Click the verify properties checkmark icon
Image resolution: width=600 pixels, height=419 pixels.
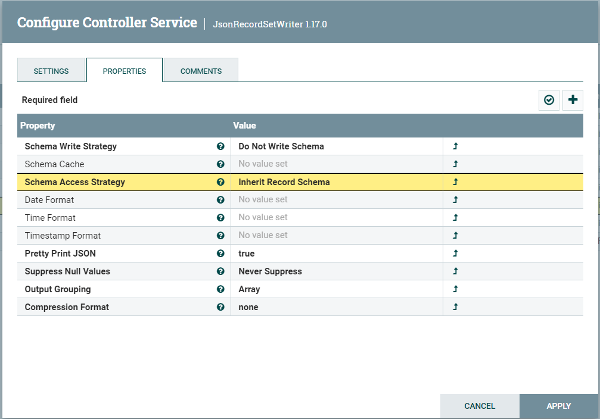[549, 100]
